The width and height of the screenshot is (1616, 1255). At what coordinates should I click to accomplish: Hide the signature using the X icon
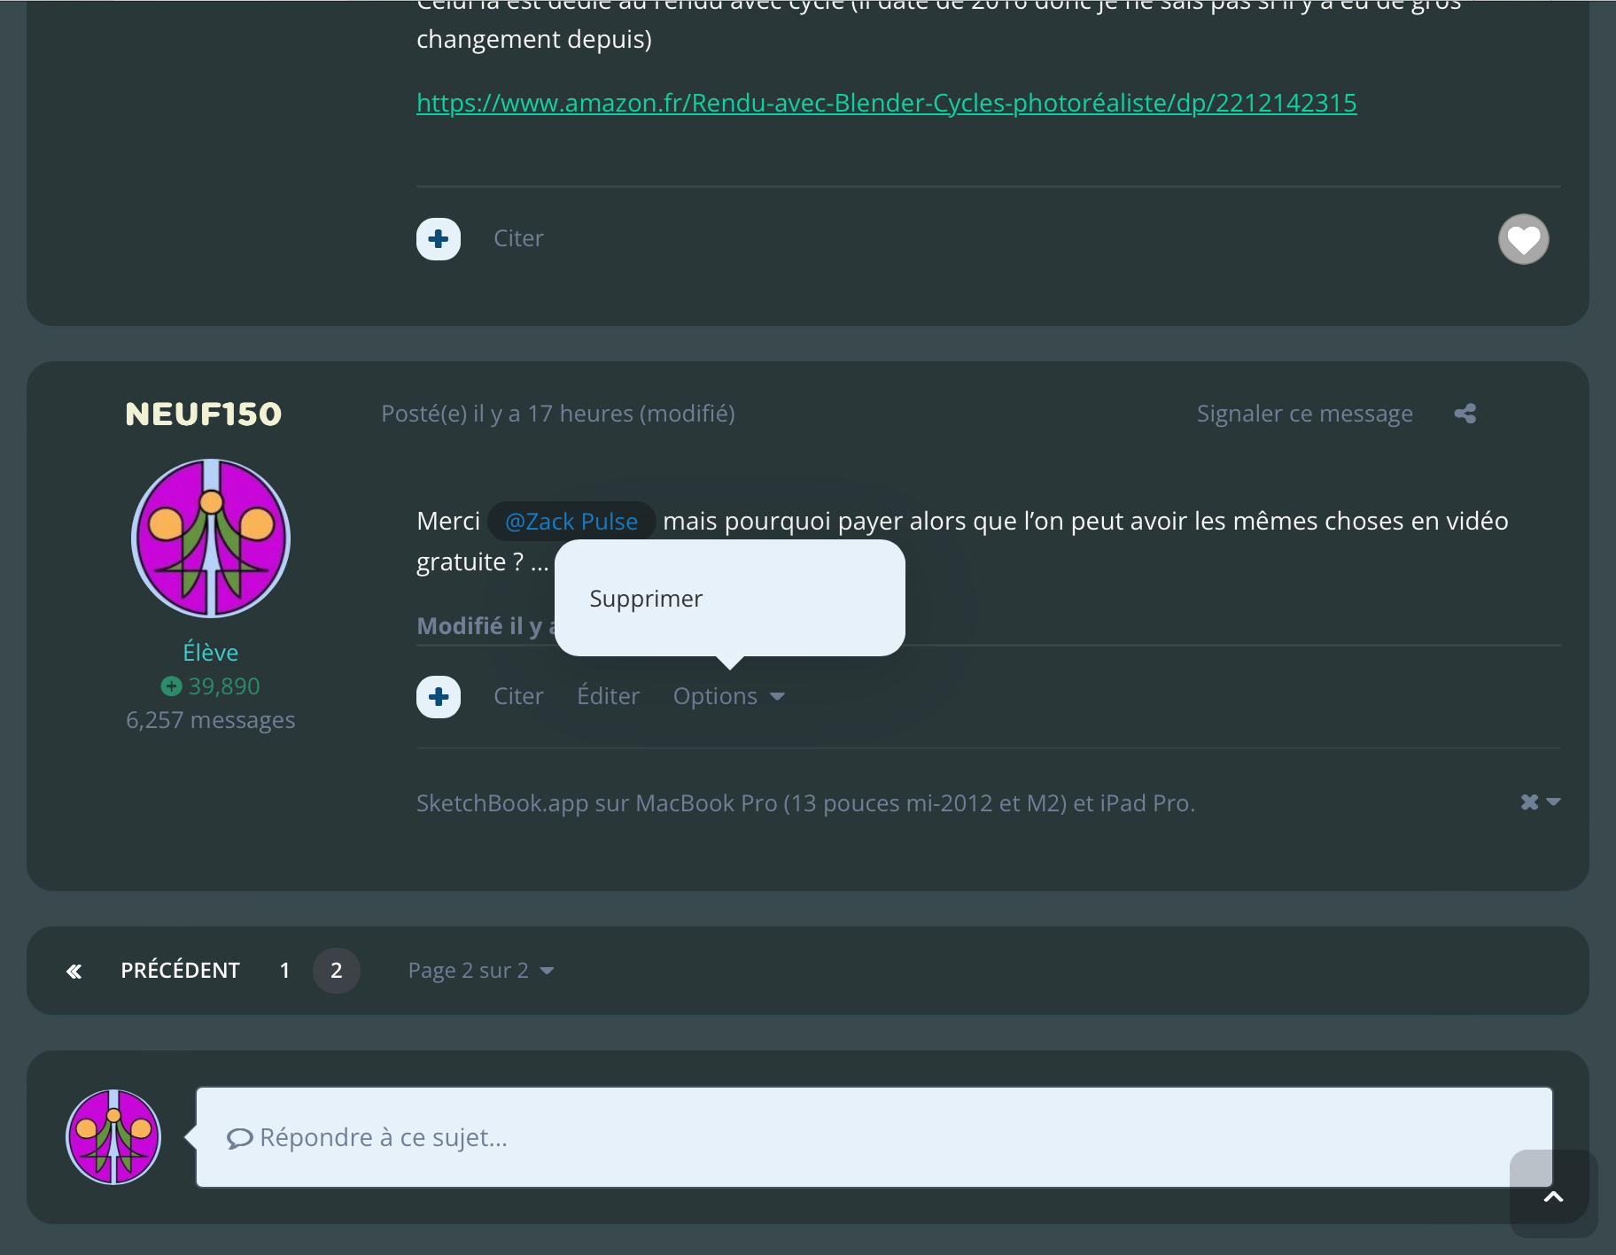[x=1530, y=802]
